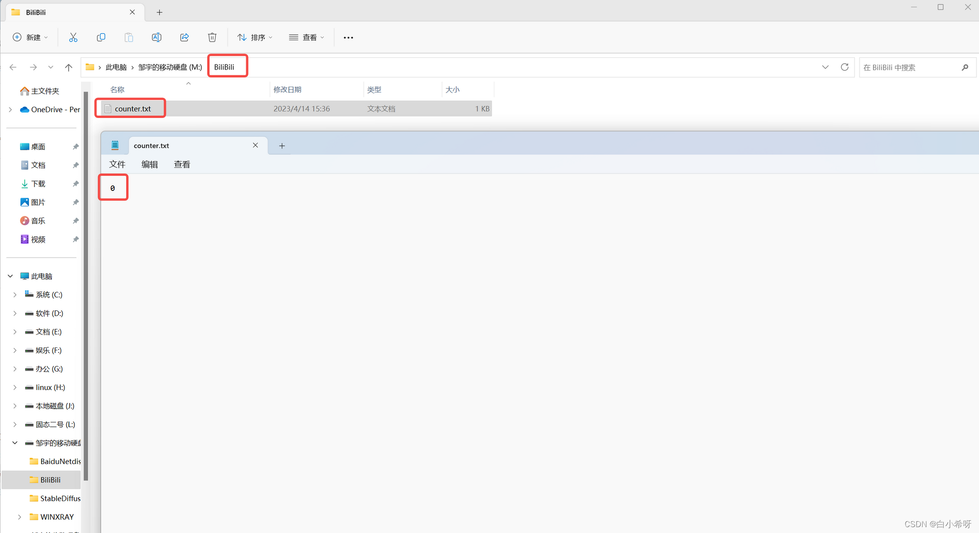
Task: Unpin 桌面 using its pin icon
Action: click(75, 147)
